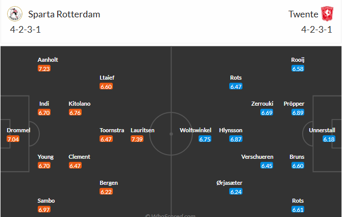
Task: Click Hlynsson's 6.87 rating badge
Action: 236,139
